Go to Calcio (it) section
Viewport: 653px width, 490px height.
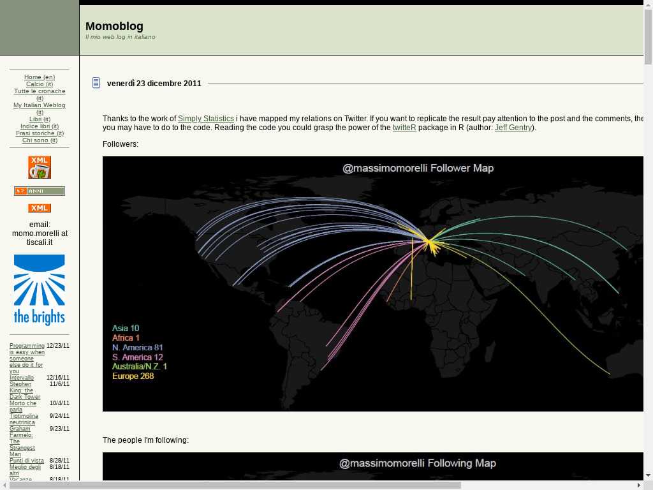(40, 84)
